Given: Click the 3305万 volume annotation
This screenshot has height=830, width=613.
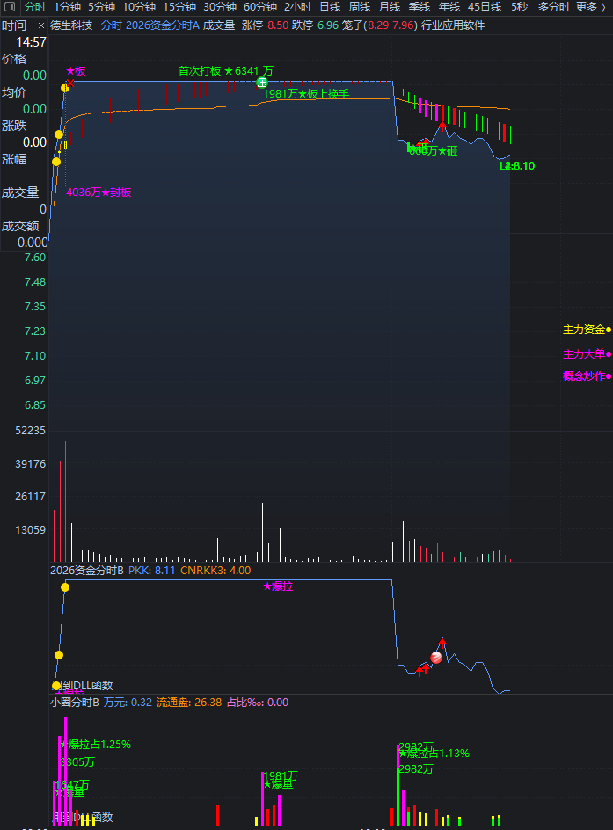Looking at the screenshot, I should pyautogui.click(x=77, y=762).
